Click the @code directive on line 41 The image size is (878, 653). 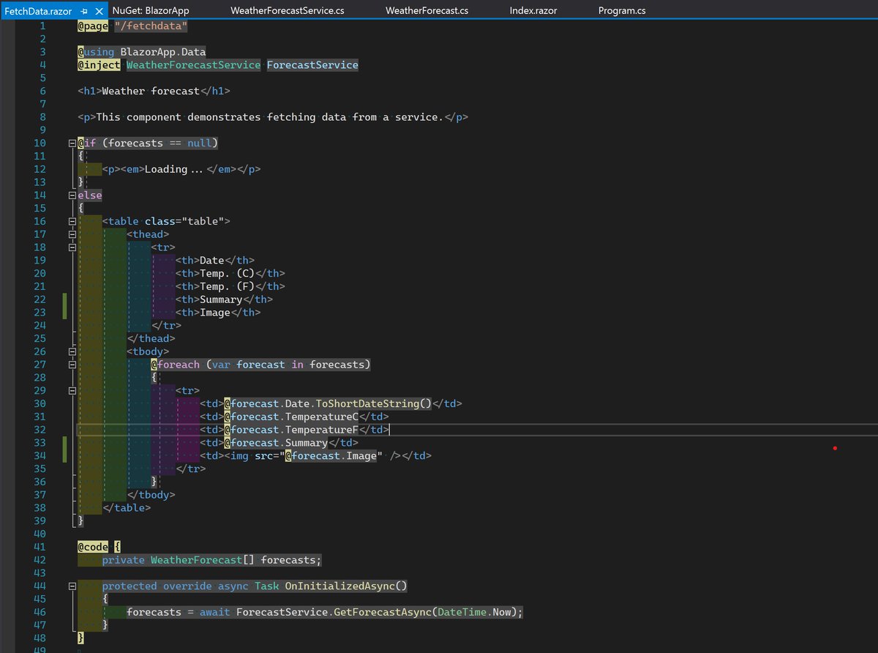93,547
